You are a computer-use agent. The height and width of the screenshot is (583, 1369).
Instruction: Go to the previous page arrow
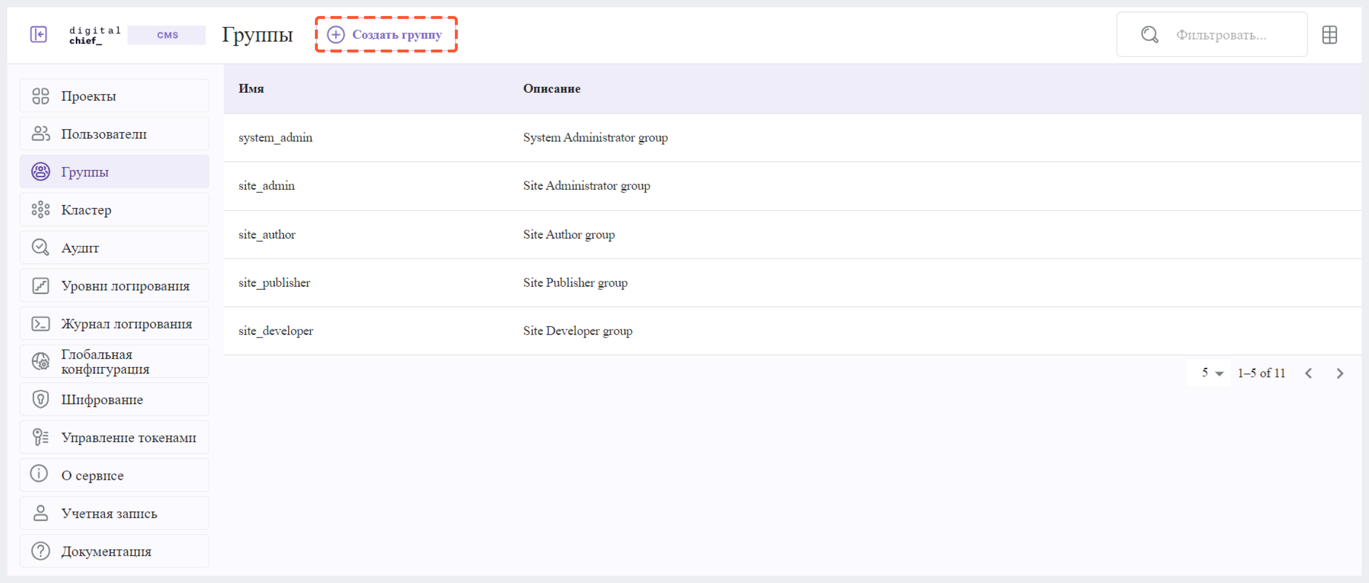point(1308,373)
